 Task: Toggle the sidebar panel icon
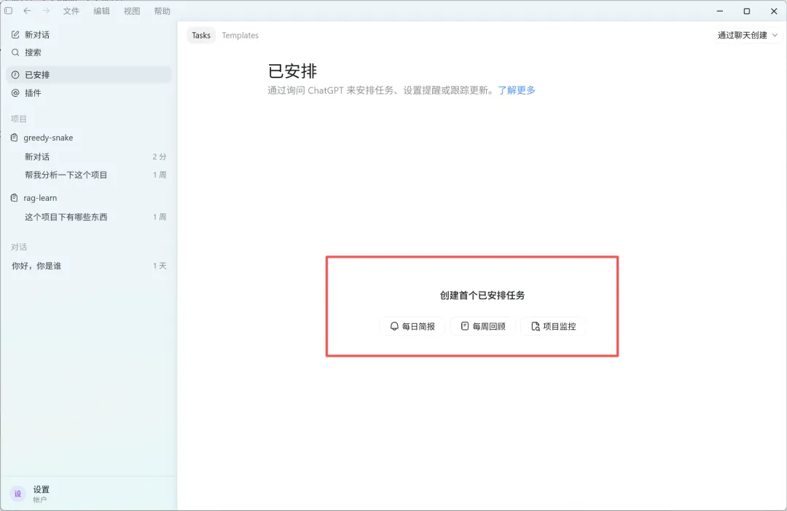click(9, 10)
